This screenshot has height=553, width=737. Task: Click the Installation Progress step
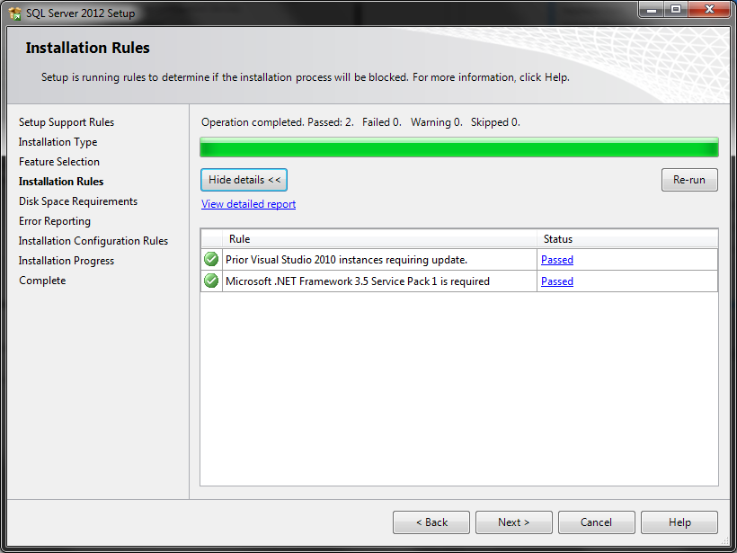point(66,260)
